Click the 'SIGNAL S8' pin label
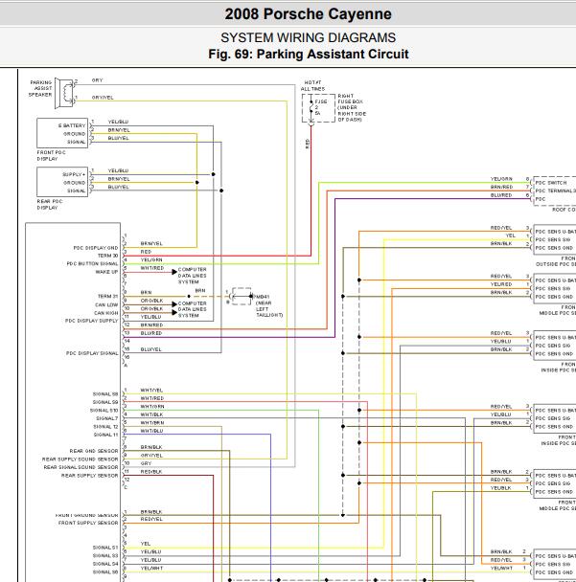 105,394
